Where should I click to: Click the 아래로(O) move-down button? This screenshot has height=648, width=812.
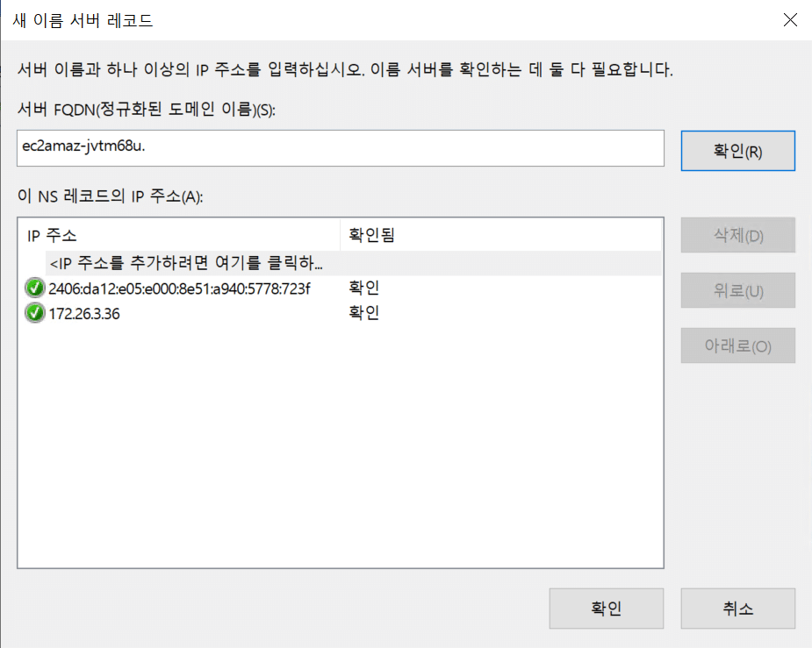(x=737, y=345)
